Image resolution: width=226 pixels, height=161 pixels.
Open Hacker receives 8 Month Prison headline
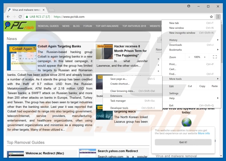pyautogui.click(x=130, y=51)
